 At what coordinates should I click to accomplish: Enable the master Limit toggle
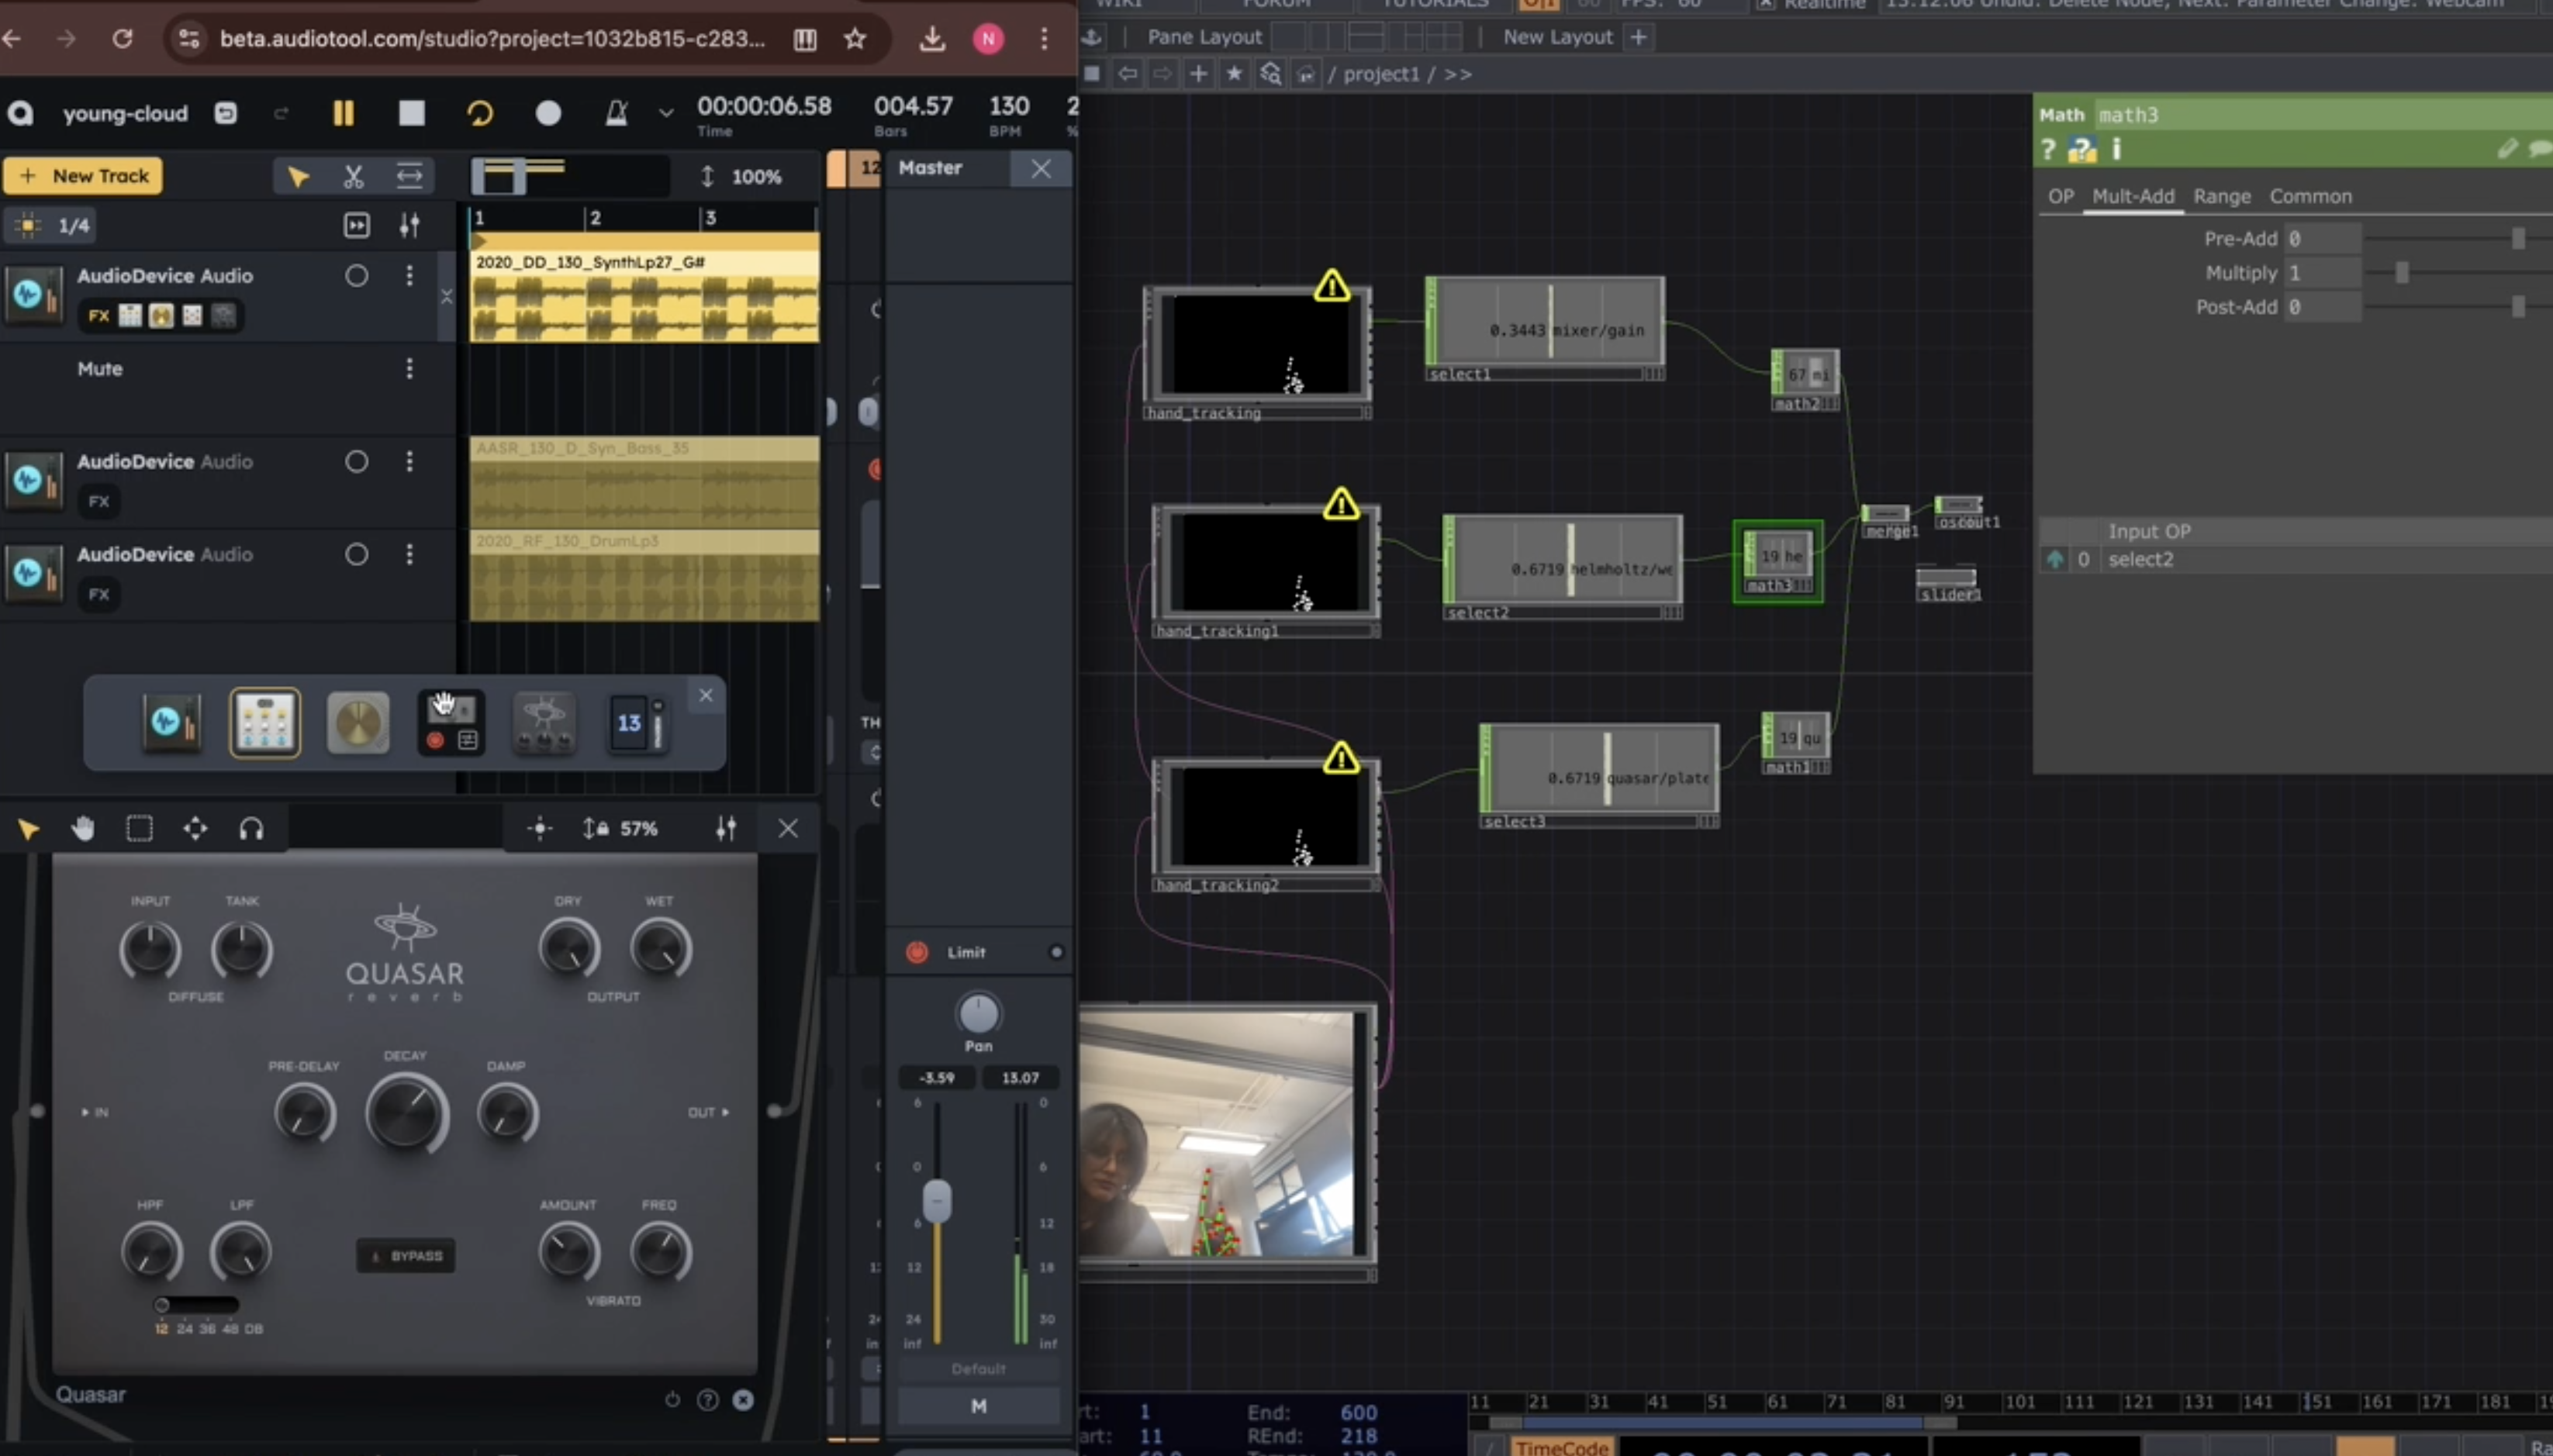pos(916,952)
